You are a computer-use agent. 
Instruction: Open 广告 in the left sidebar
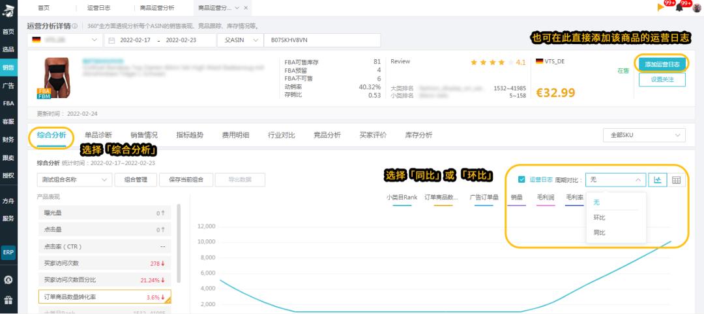(8, 86)
